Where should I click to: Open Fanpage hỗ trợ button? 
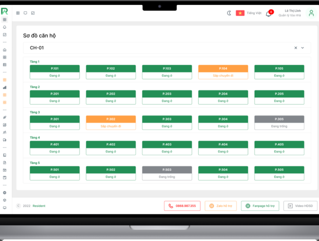260,206
